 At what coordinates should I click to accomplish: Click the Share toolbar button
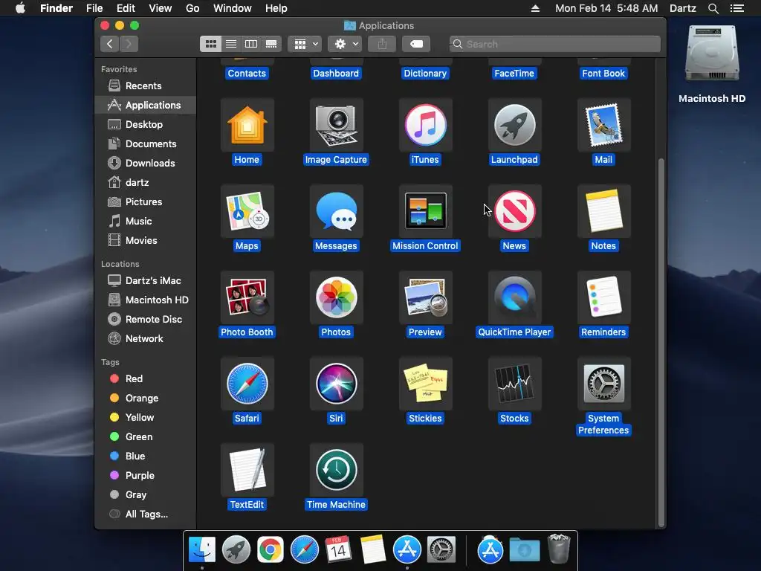pos(383,44)
